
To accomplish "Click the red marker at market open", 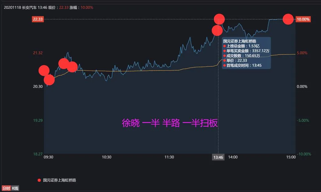I will 44,70.
